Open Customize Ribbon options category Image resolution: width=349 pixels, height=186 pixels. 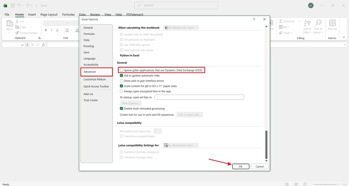point(96,79)
